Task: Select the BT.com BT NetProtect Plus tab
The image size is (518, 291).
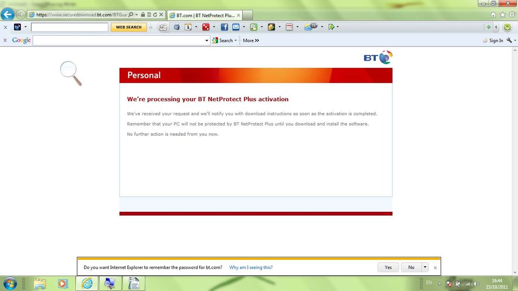Action: (205, 15)
